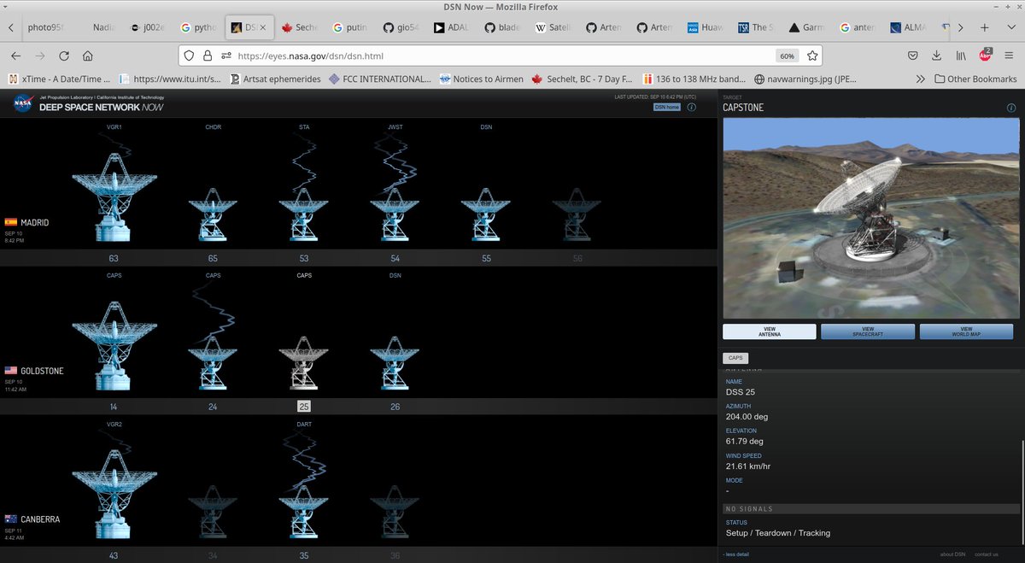1025x563 pixels.
Task: Open the info icon next to DSN home
Action: tap(691, 107)
